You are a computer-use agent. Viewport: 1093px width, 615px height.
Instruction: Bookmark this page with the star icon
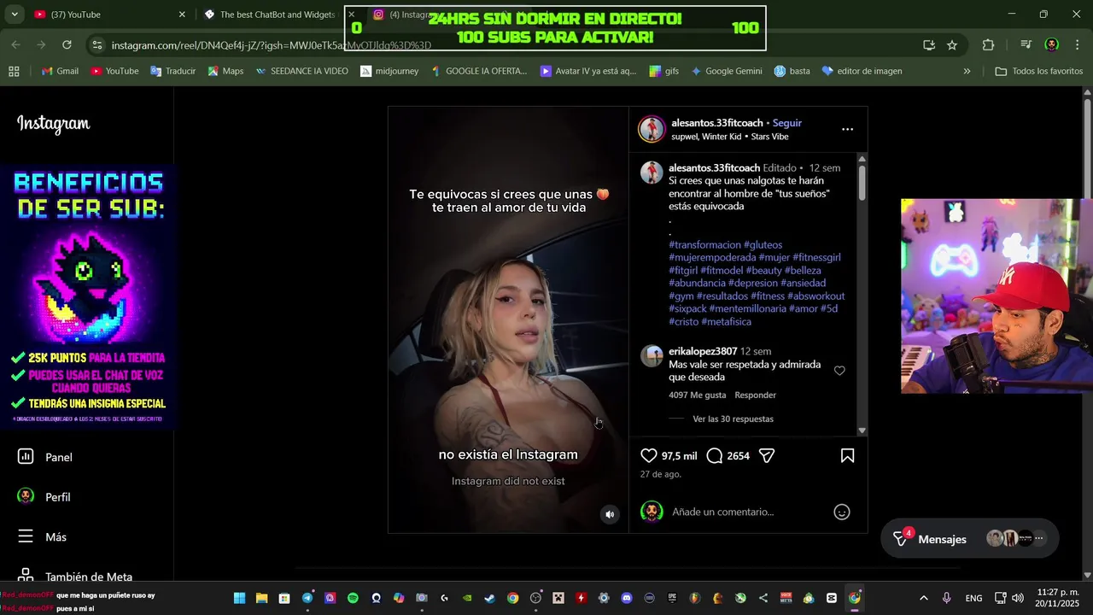[x=952, y=45]
